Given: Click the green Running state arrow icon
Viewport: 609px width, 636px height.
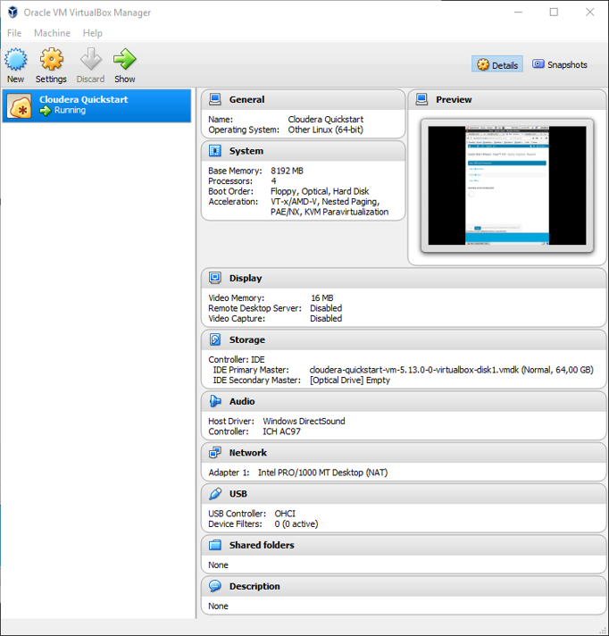Looking at the screenshot, I should pyautogui.click(x=46, y=111).
